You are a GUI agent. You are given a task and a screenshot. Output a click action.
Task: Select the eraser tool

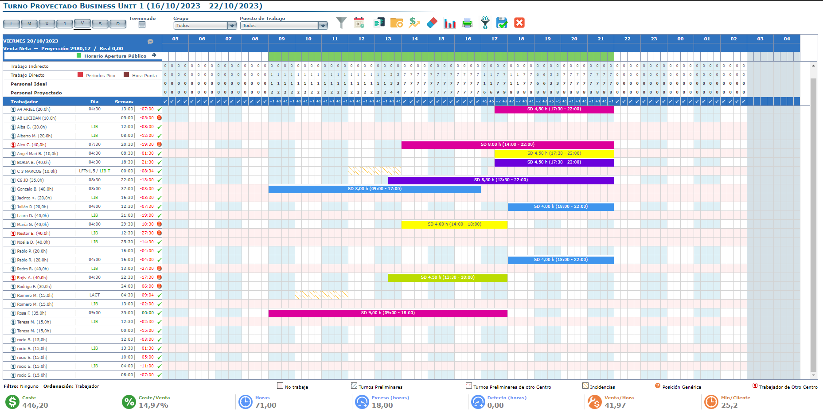432,23
